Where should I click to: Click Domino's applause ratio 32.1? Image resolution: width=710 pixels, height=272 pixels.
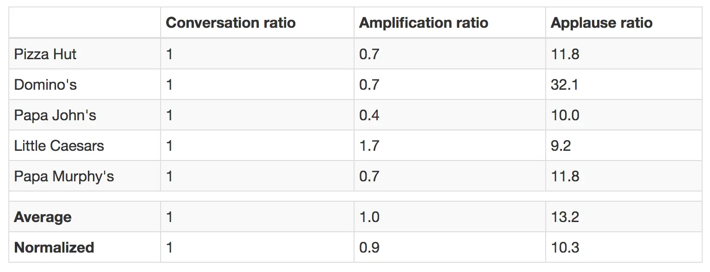[564, 85]
